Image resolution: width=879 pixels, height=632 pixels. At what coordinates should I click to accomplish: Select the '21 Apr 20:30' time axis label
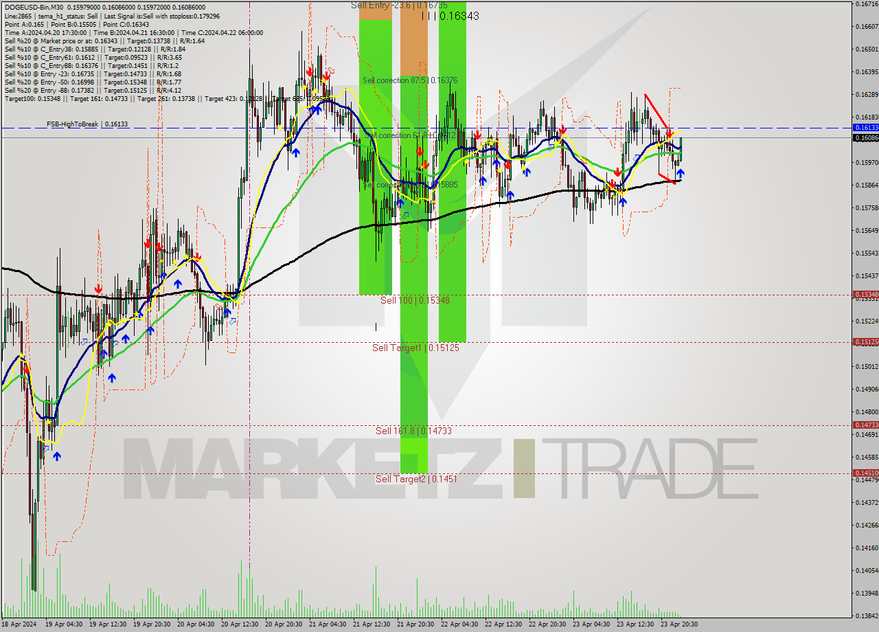click(x=415, y=624)
